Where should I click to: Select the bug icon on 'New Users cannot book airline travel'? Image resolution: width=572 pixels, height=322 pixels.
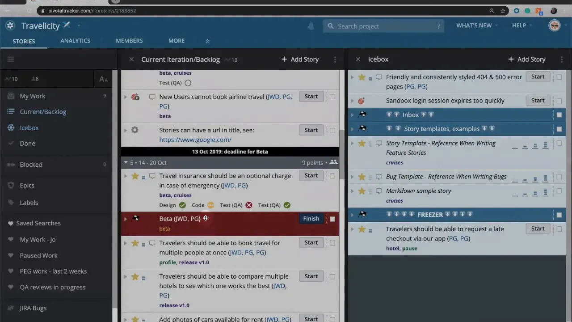tap(135, 97)
